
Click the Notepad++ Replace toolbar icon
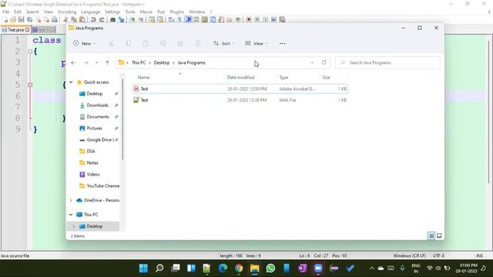[121, 19]
